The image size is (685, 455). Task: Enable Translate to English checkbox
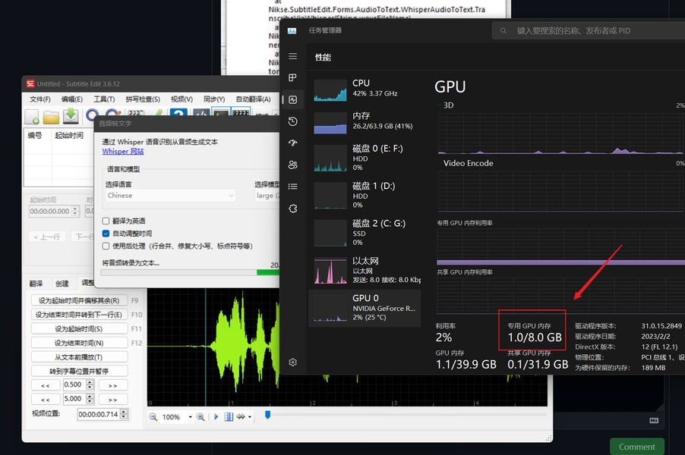(x=106, y=221)
